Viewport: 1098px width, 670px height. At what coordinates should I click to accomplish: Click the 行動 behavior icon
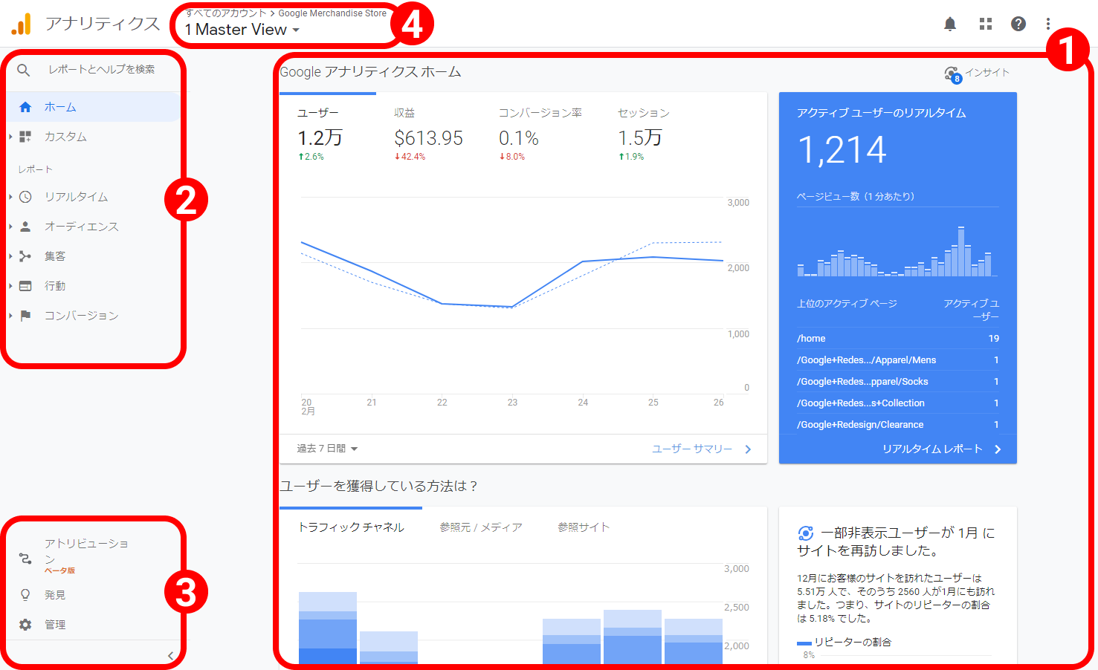pyautogui.click(x=25, y=286)
